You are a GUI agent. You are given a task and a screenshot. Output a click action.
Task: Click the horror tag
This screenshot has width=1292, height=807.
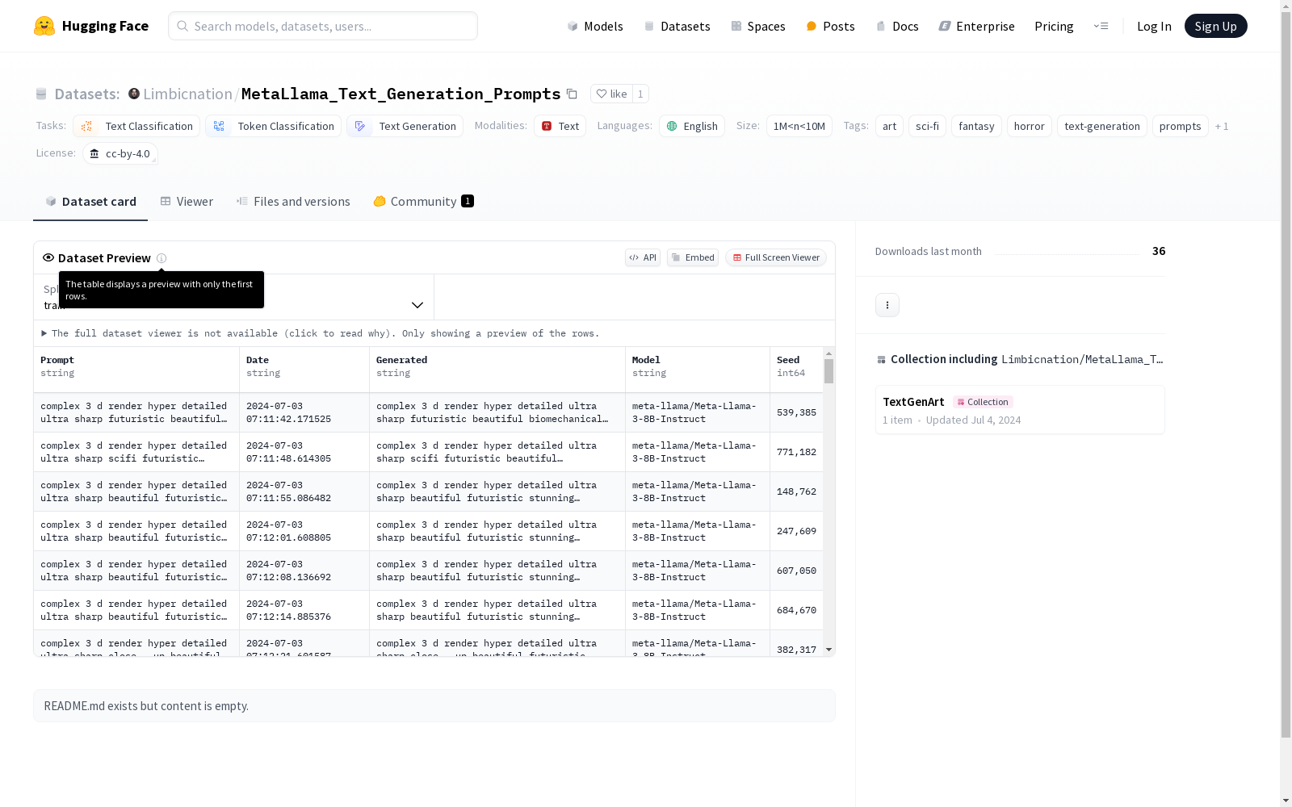[x=1029, y=126]
